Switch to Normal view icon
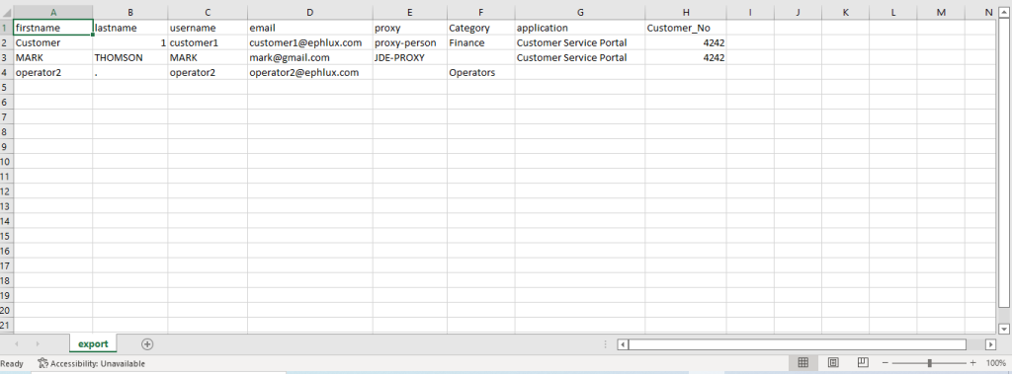 point(802,363)
